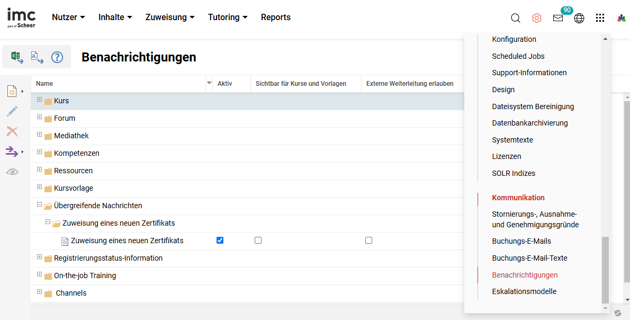Uncheck the Aktiv checkbox for the certificate notification
The height and width of the screenshot is (320, 630).
[x=220, y=240]
